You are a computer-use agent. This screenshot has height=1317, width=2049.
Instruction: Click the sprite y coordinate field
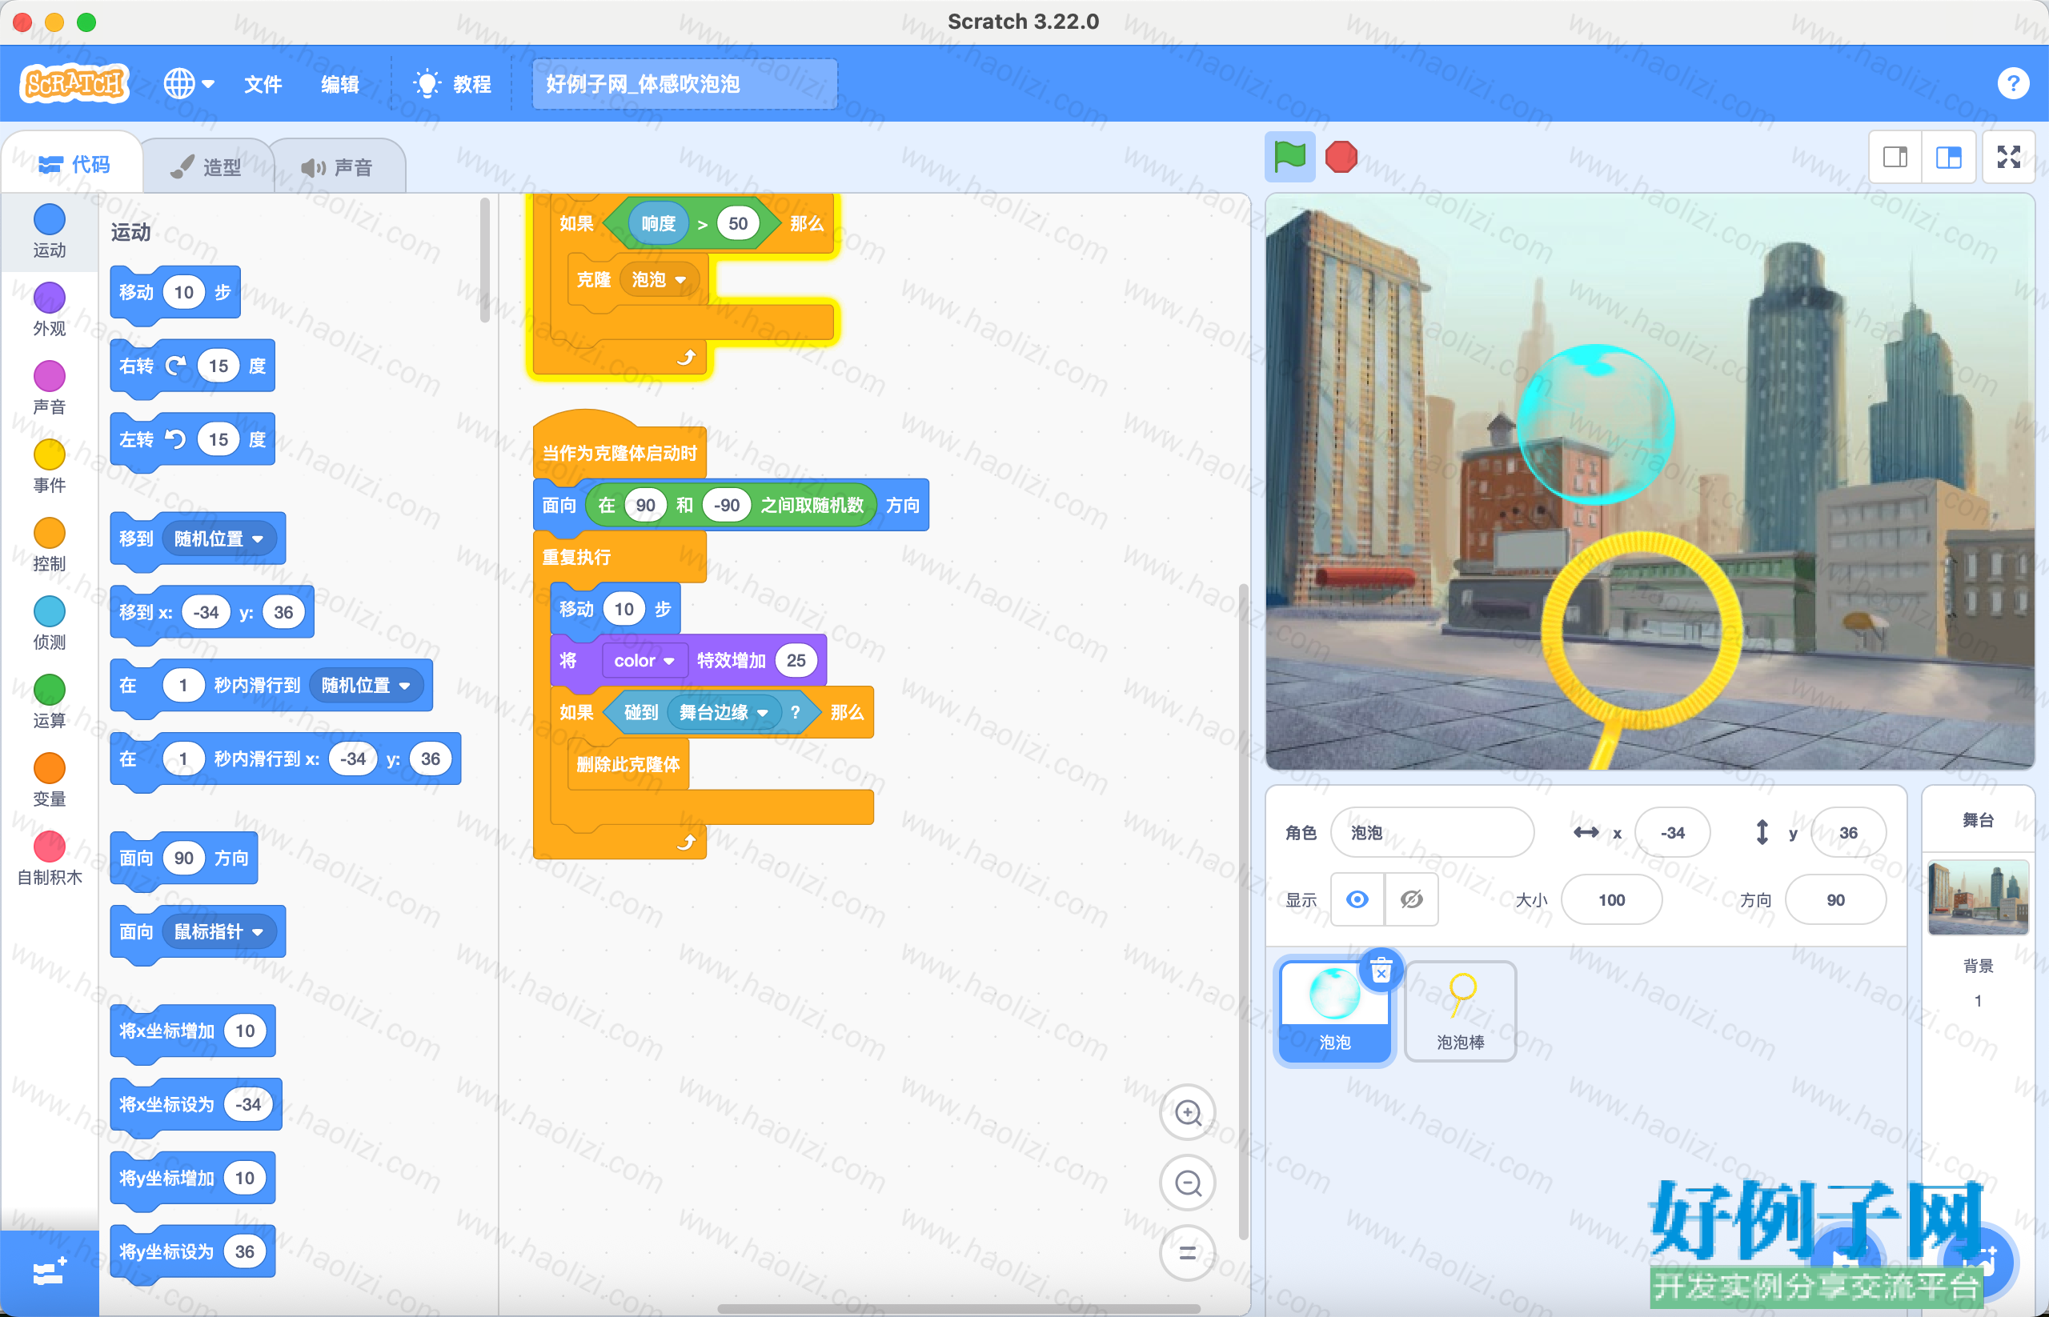coord(1848,832)
